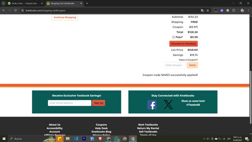The image size is (252, 142).
Task: Click Proceed to Checkout
Action: point(183,44)
